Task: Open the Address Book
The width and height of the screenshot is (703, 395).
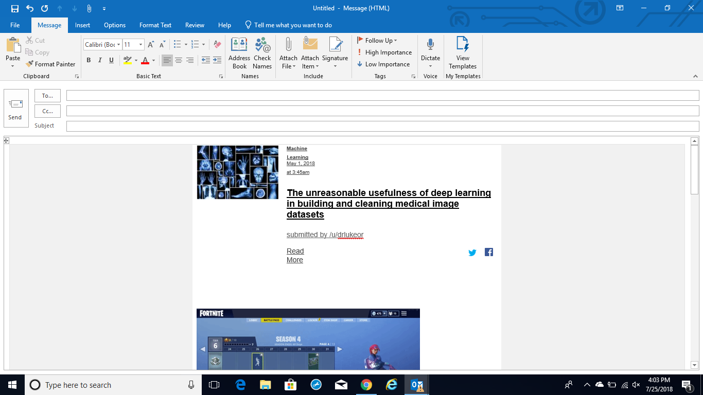Action: pos(239,53)
